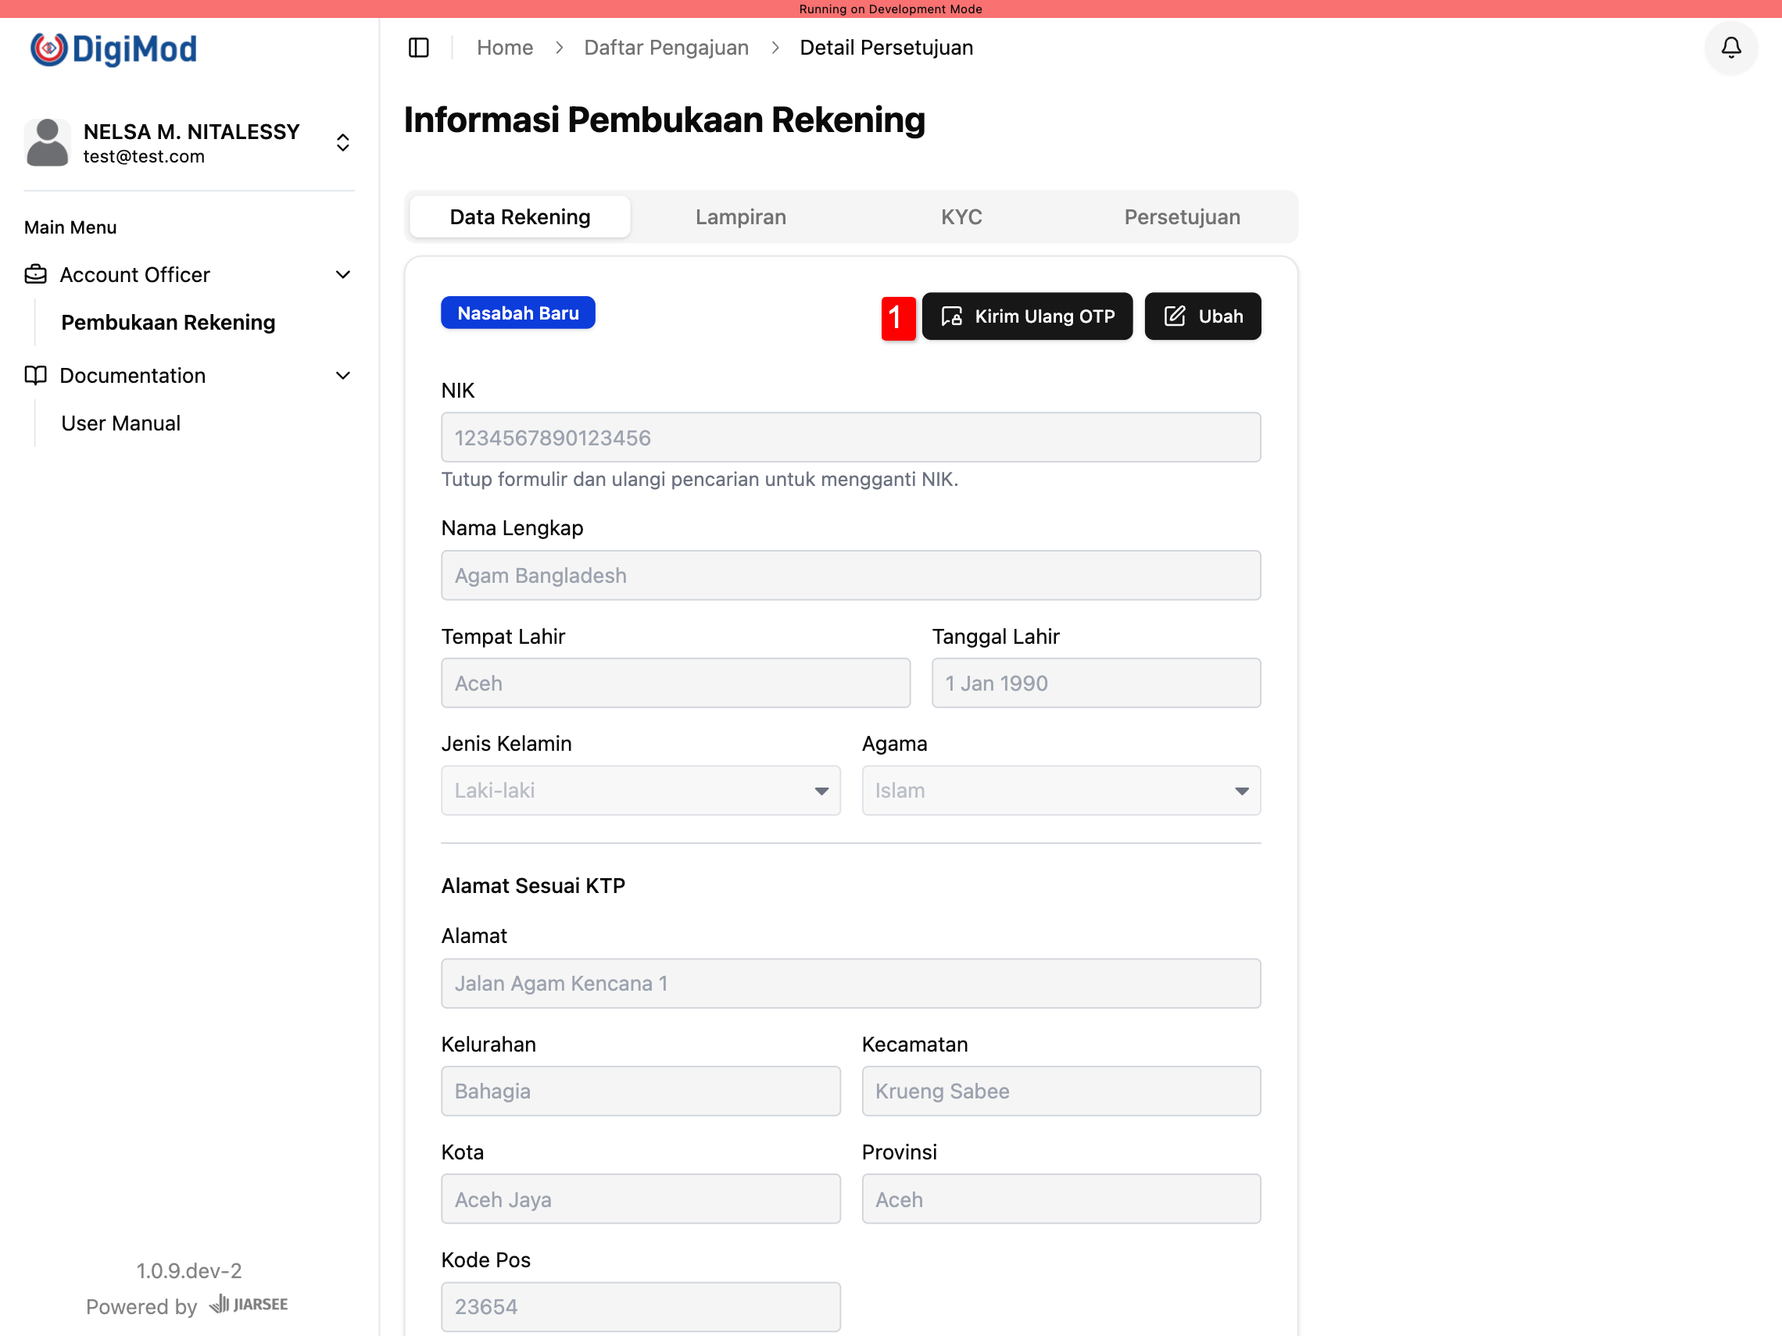Click the user avatar icon
Viewport: 1782px width, 1336px height.
[x=48, y=142]
